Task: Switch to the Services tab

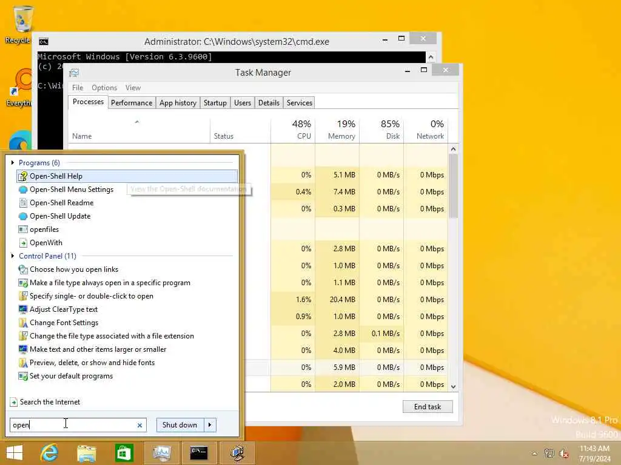Action: click(x=300, y=103)
